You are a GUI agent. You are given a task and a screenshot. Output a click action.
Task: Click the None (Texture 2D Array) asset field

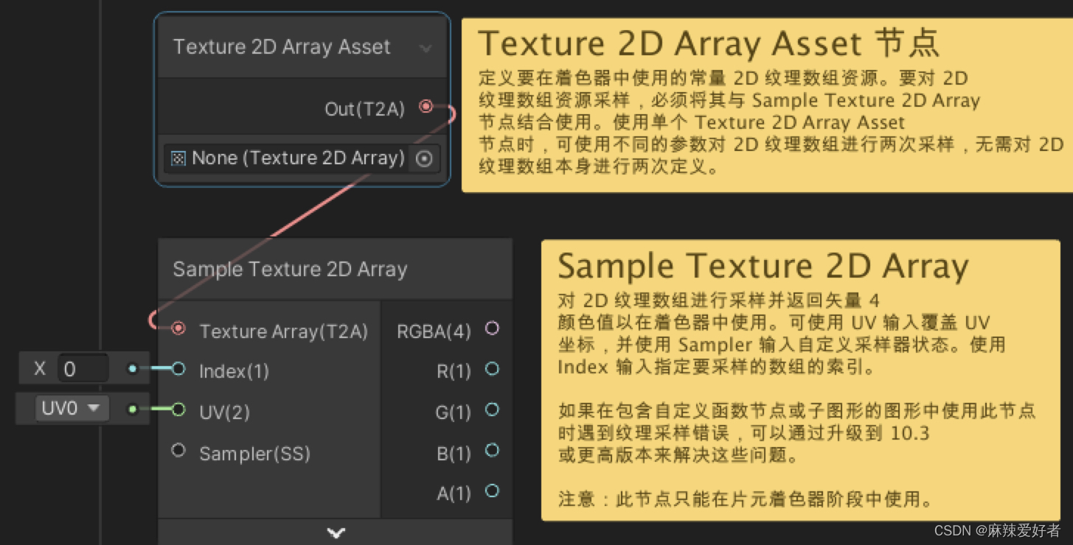tap(302, 158)
